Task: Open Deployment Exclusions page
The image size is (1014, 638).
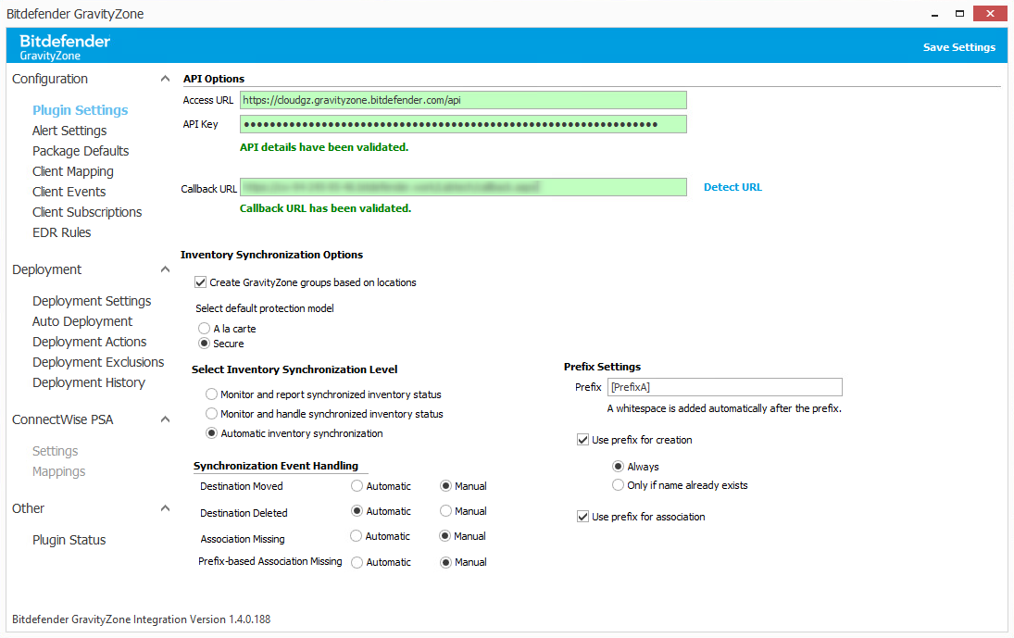Action: pyautogui.click(x=98, y=362)
